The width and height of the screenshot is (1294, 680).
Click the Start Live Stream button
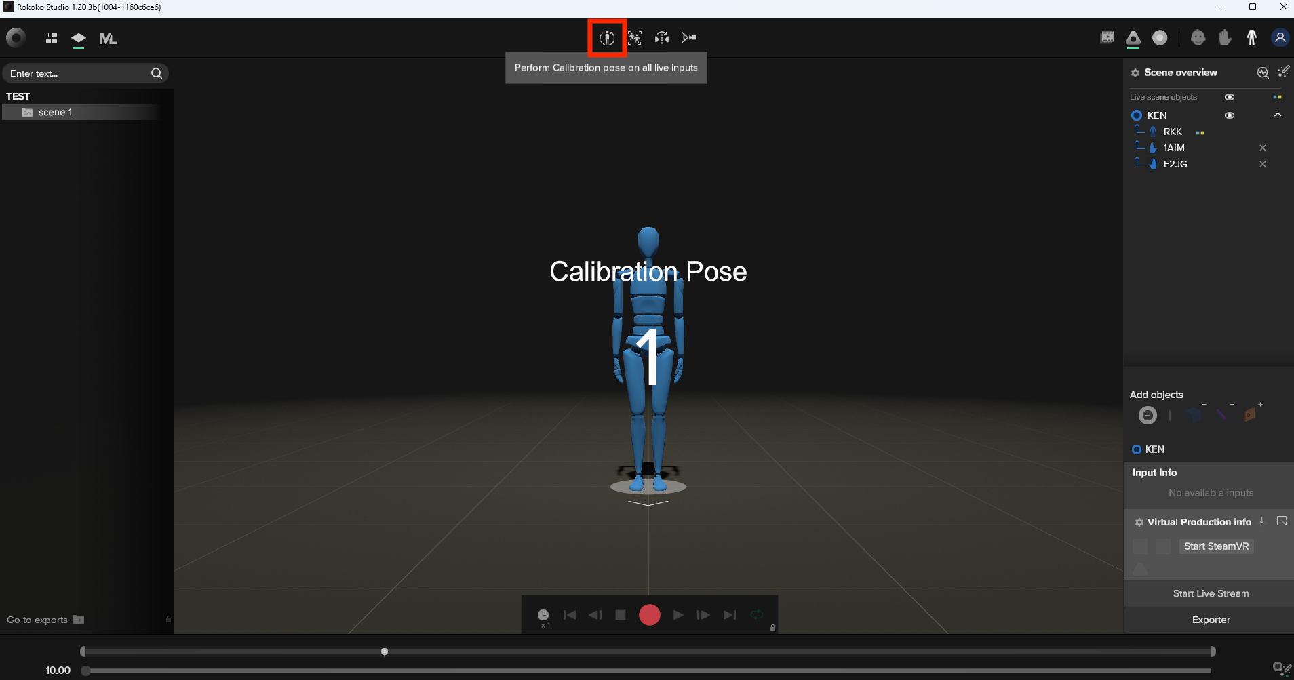pos(1210,593)
